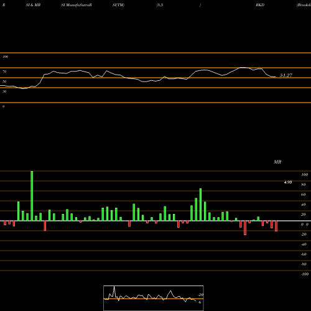Click the RSI axis label 70
This screenshot has height=311, width=311.
[x=4, y=72]
